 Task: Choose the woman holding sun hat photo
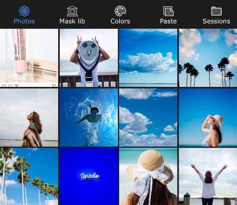pos(208,117)
